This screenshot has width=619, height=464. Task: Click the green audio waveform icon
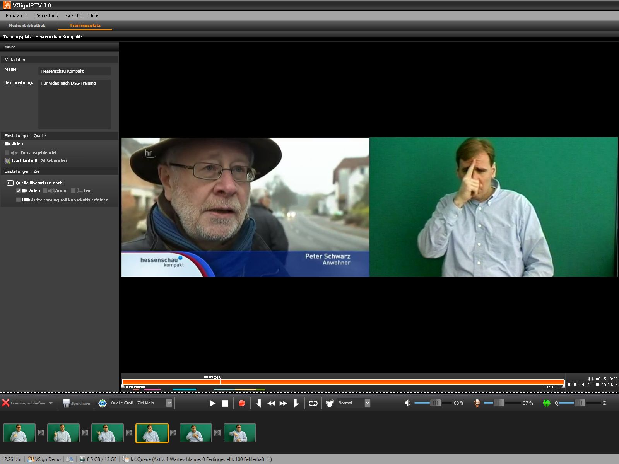(x=546, y=403)
